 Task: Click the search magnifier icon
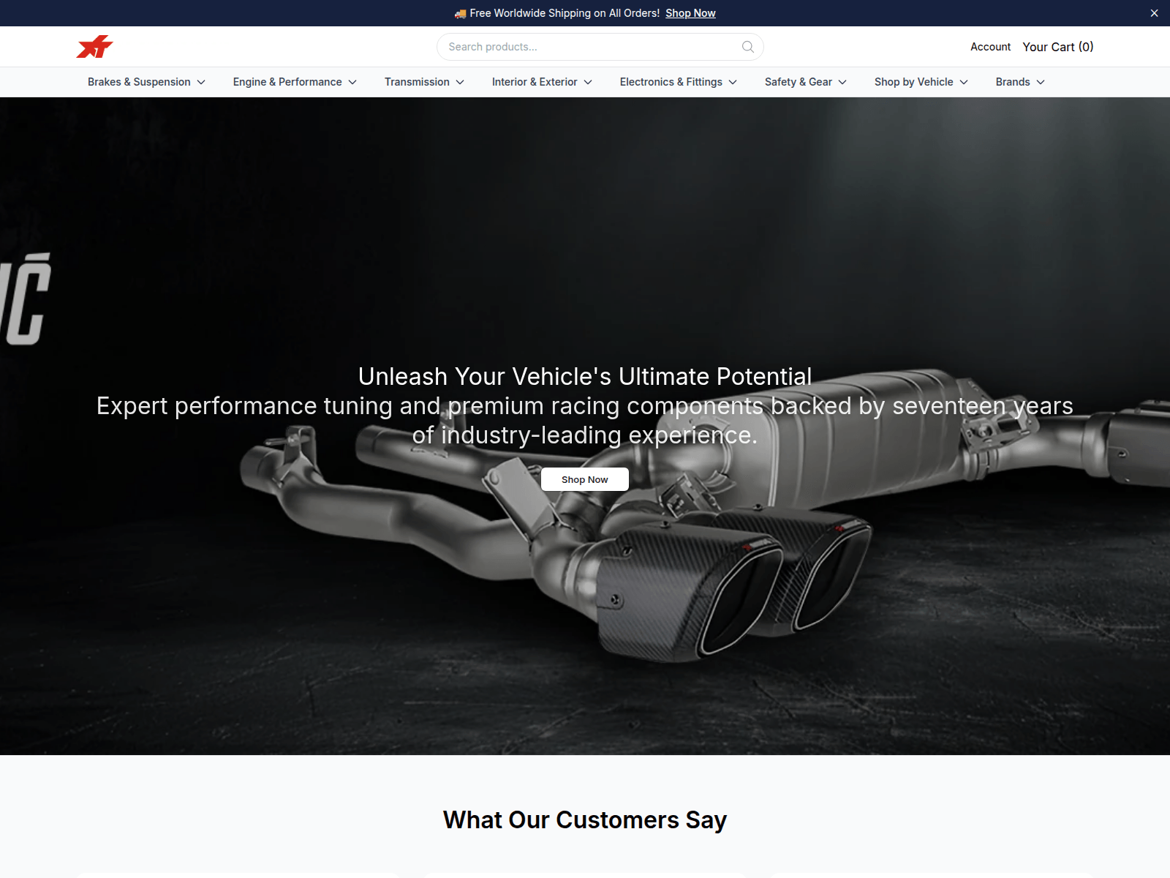coord(747,47)
